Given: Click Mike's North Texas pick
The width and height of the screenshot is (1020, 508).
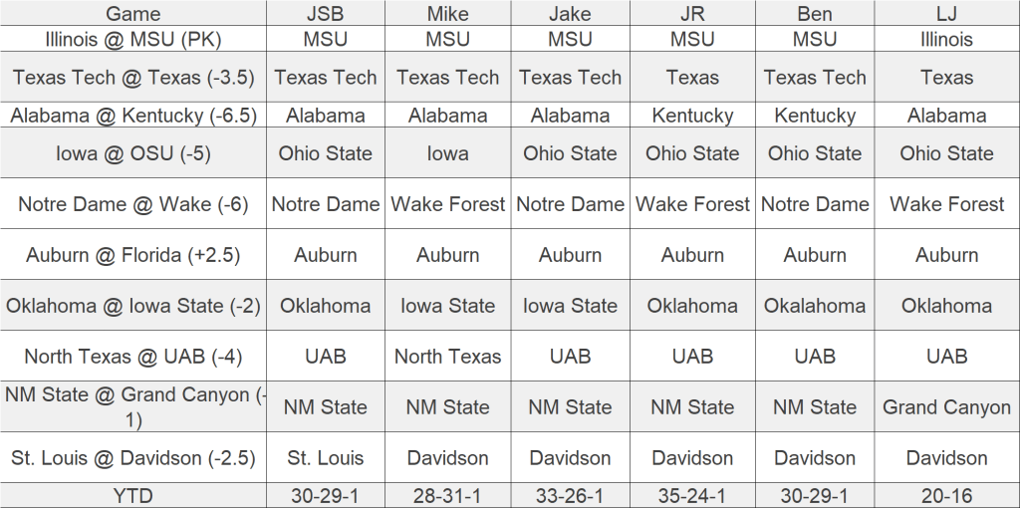Looking at the screenshot, I should pos(448,357).
